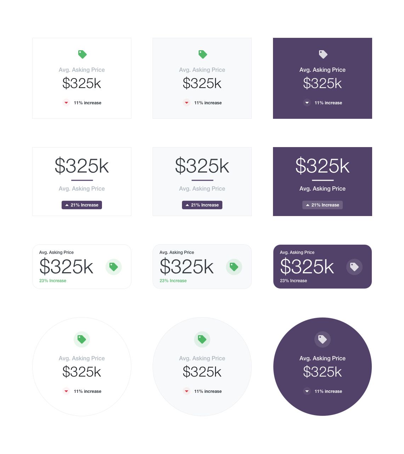This screenshot has height=454, width=404.
Task: Click the 21% Increase badge in white card
Action: pos(82,205)
